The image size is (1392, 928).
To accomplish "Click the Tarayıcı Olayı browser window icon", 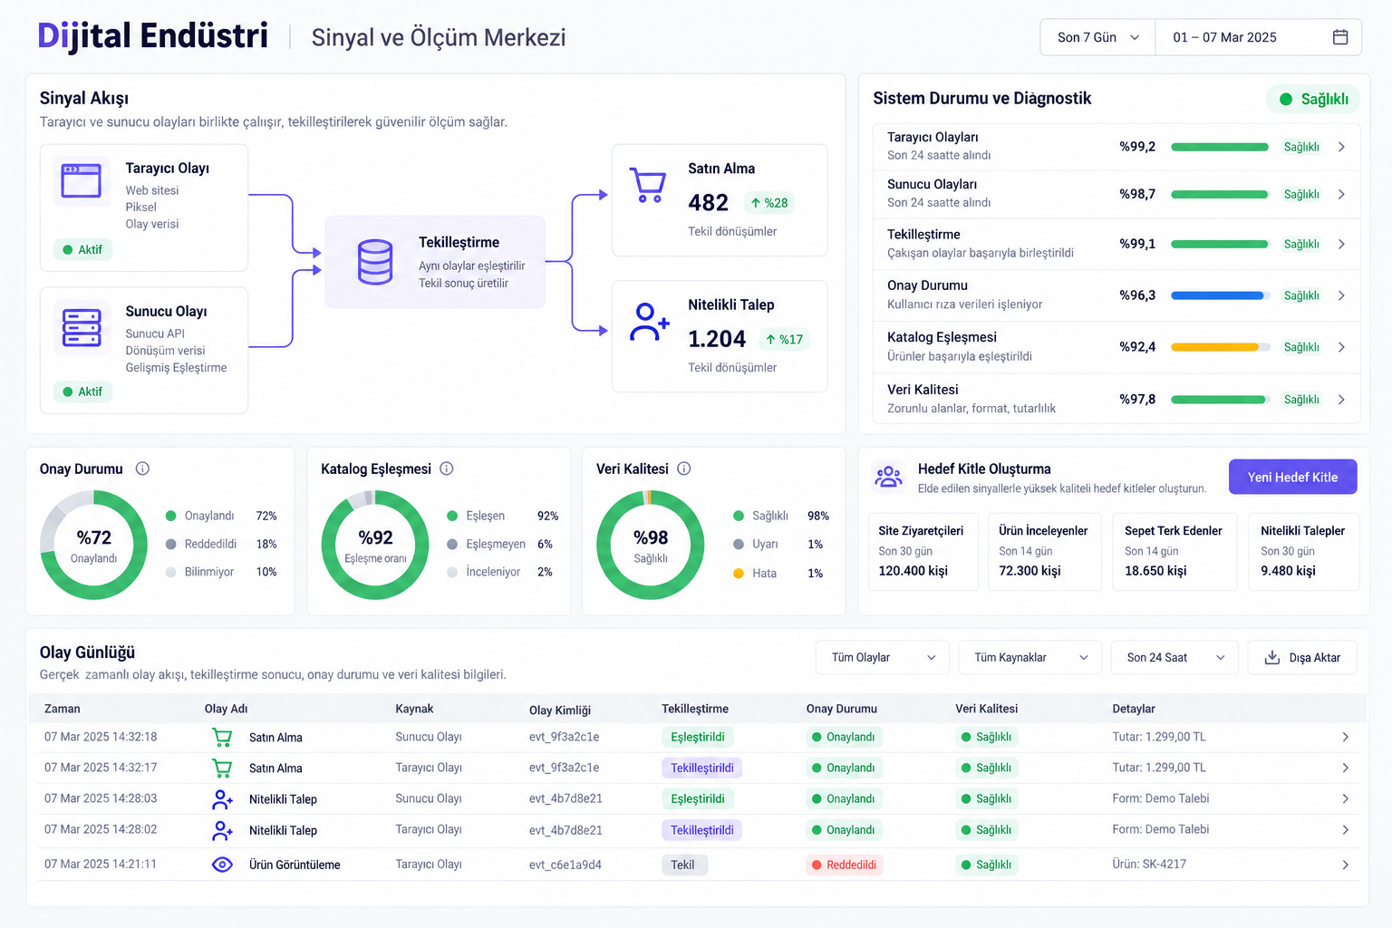I will 81,180.
